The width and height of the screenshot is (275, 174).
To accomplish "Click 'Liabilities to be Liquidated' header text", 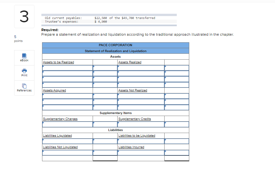I will point(137,136).
